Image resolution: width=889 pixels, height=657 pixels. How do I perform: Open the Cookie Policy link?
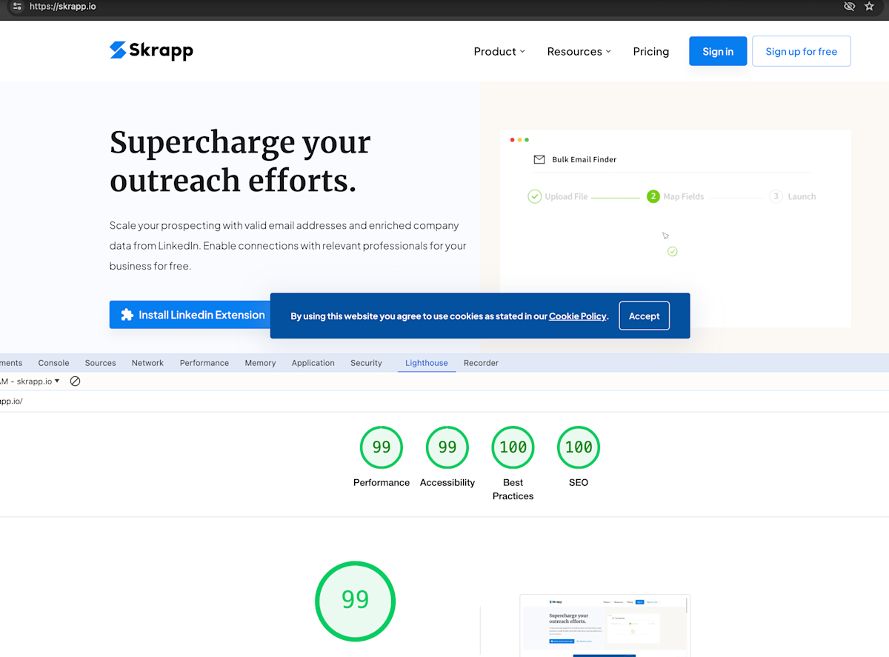click(x=578, y=316)
